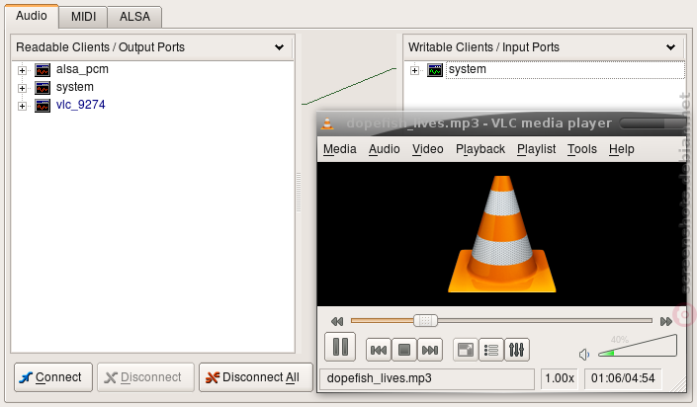Click the faster forward arrows in VLC

click(x=666, y=321)
